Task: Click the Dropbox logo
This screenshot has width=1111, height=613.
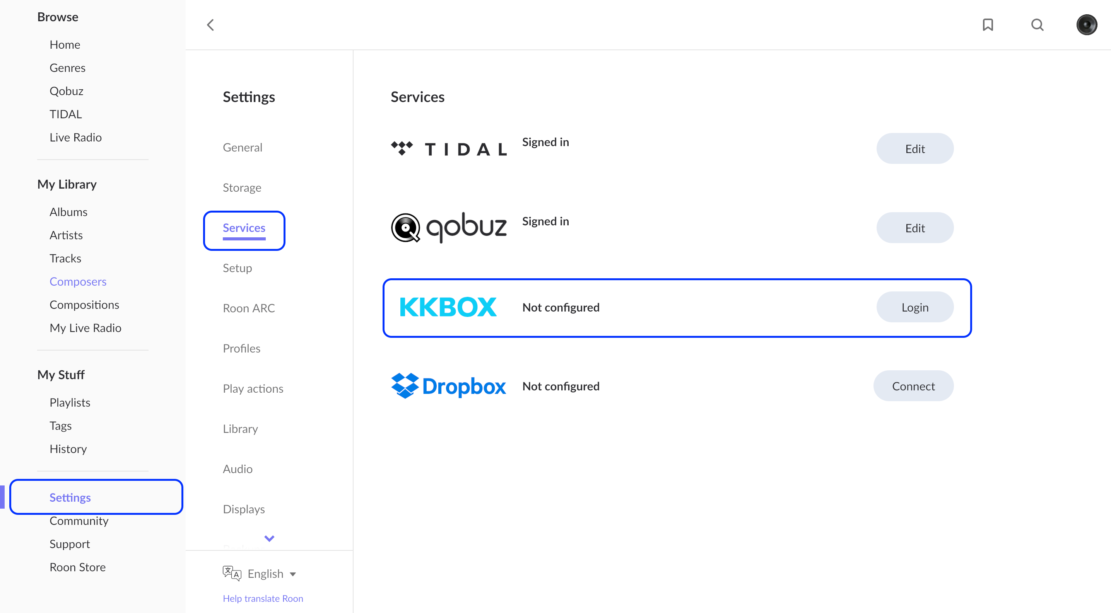Action: (448, 386)
